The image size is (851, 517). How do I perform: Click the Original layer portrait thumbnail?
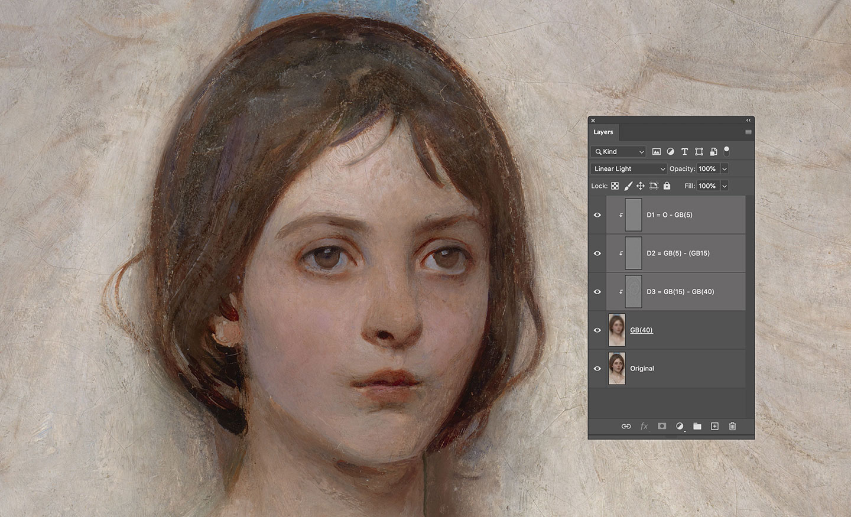(x=617, y=369)
